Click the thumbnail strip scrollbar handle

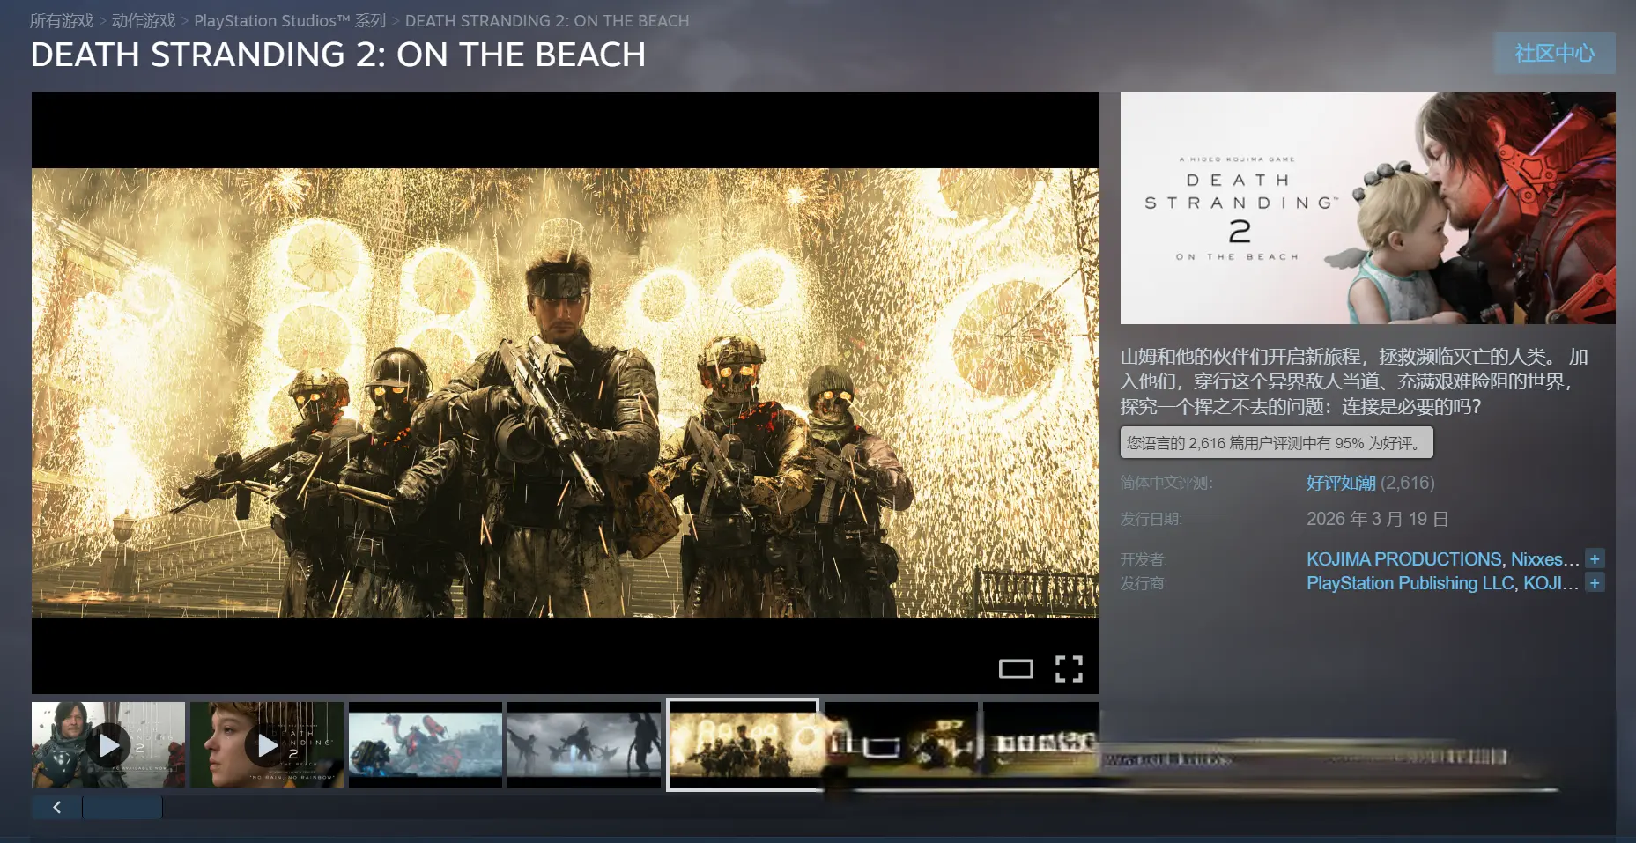tap(122, 807)
